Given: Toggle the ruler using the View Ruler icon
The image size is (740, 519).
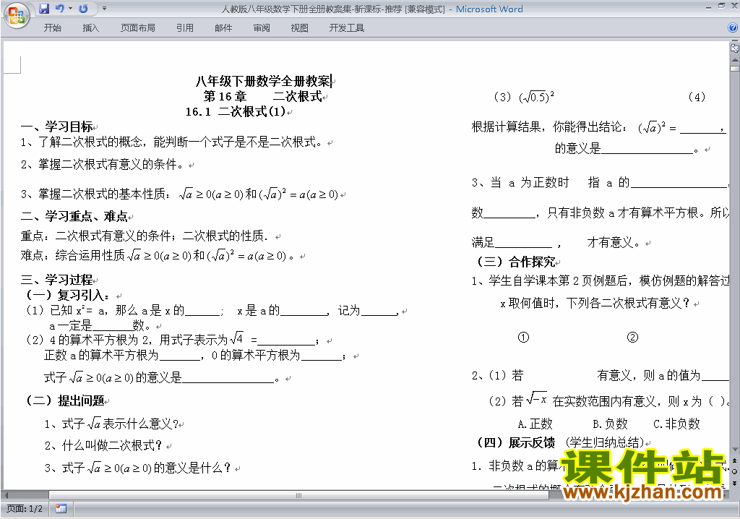Looking at the screenshot, I should [735, 48].
